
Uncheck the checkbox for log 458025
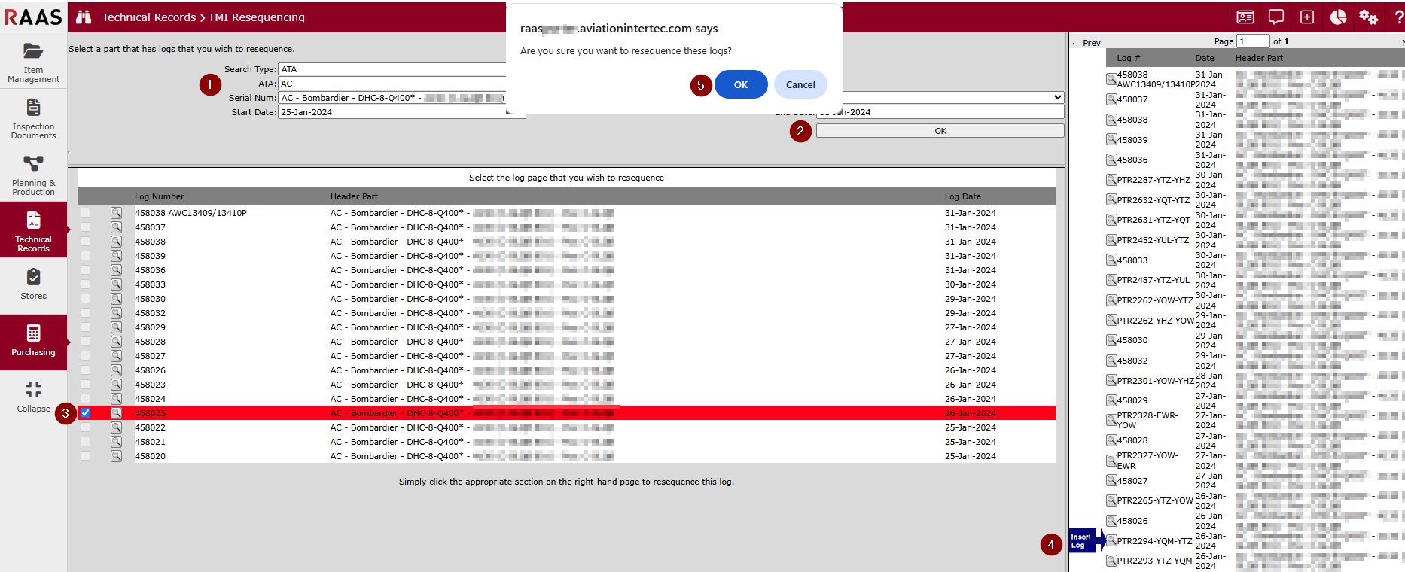(85, 413)
